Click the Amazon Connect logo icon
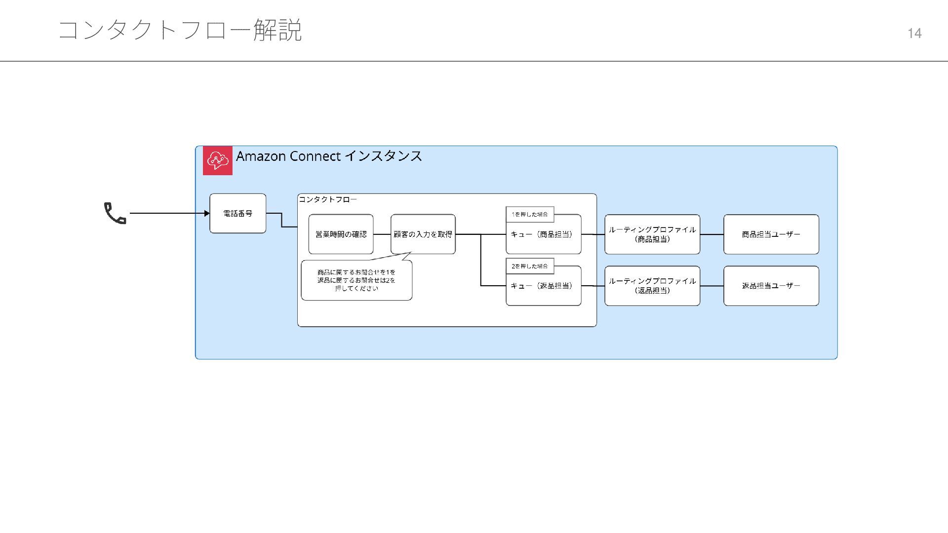Viewport: 948px width, 533px height. (x=217, y=160)
